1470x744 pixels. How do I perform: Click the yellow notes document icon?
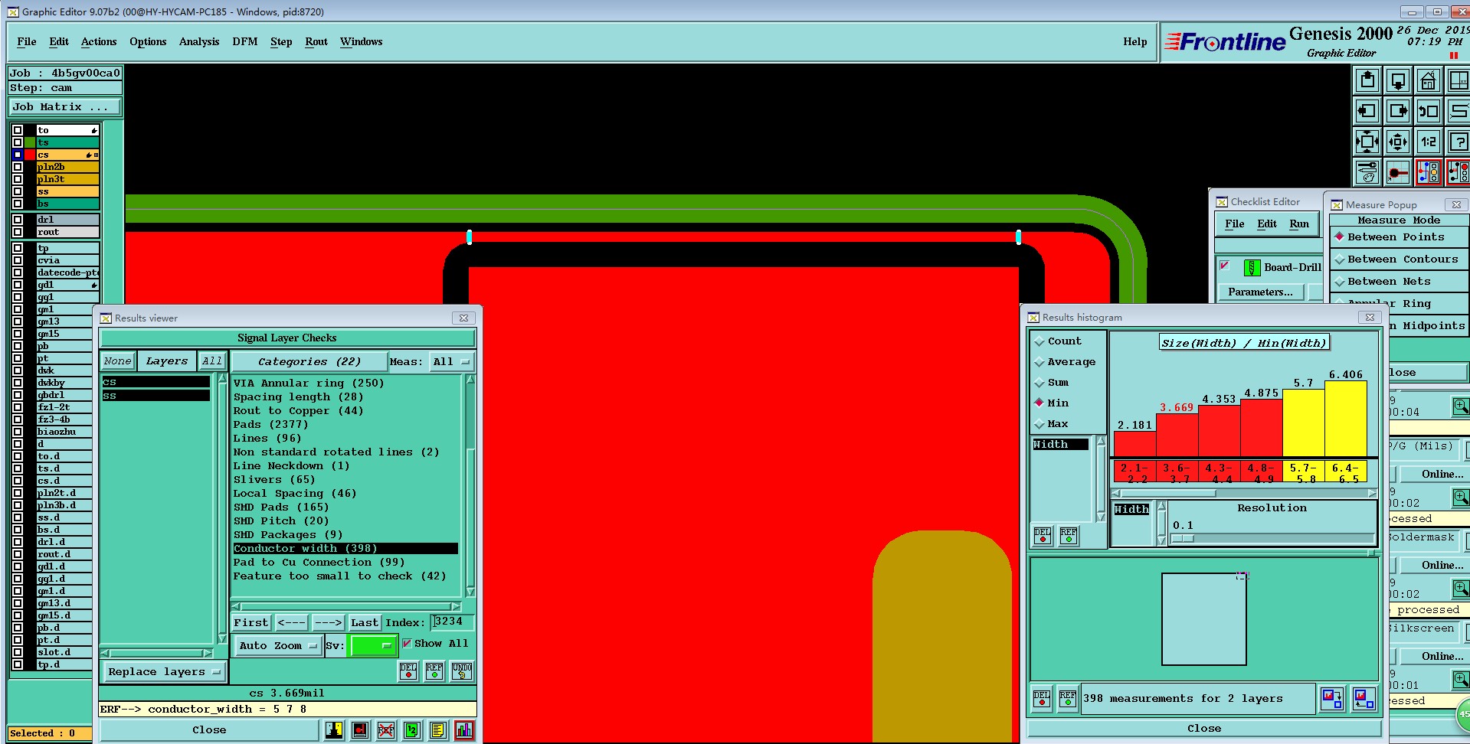click(438, 730)
